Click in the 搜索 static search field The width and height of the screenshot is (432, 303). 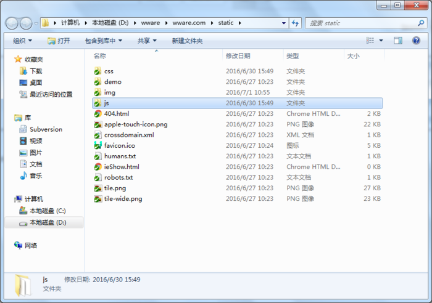pos(361,23)
